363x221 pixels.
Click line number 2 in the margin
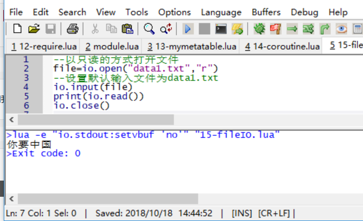26,68
